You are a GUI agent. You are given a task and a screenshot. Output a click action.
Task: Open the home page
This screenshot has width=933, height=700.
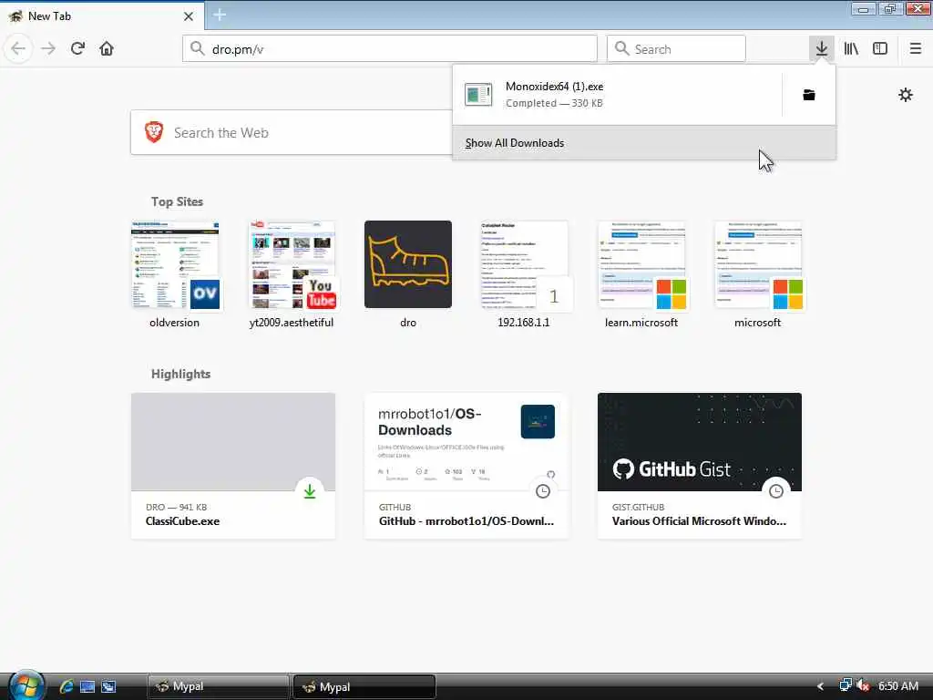pos(107,48)
